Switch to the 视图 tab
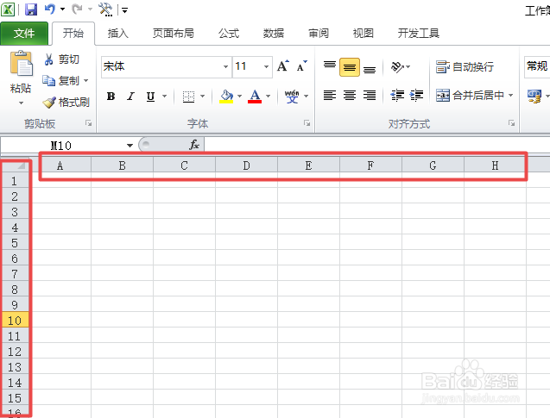The height and width of the screenshot is (418, 550). pyautogui.click(x=363, y=34)
